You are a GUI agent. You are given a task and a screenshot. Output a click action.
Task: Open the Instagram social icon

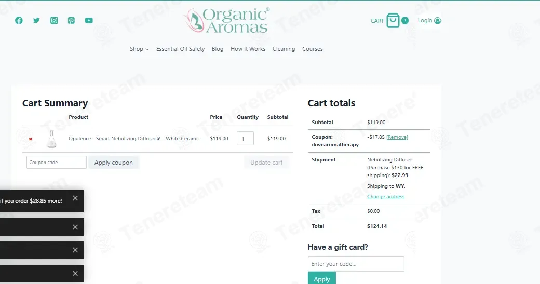click(54, 20)
